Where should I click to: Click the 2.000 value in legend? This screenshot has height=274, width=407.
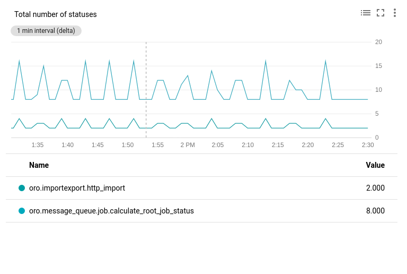click(375, 188)
